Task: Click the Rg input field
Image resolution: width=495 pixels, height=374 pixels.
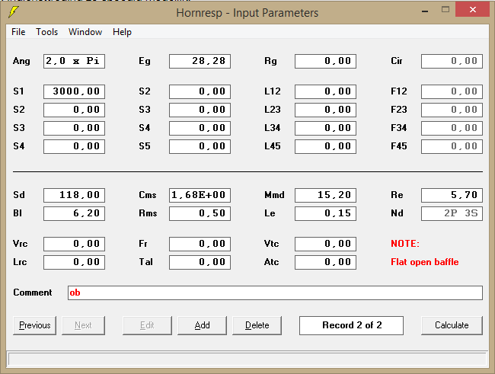Action: pos(325,61)
